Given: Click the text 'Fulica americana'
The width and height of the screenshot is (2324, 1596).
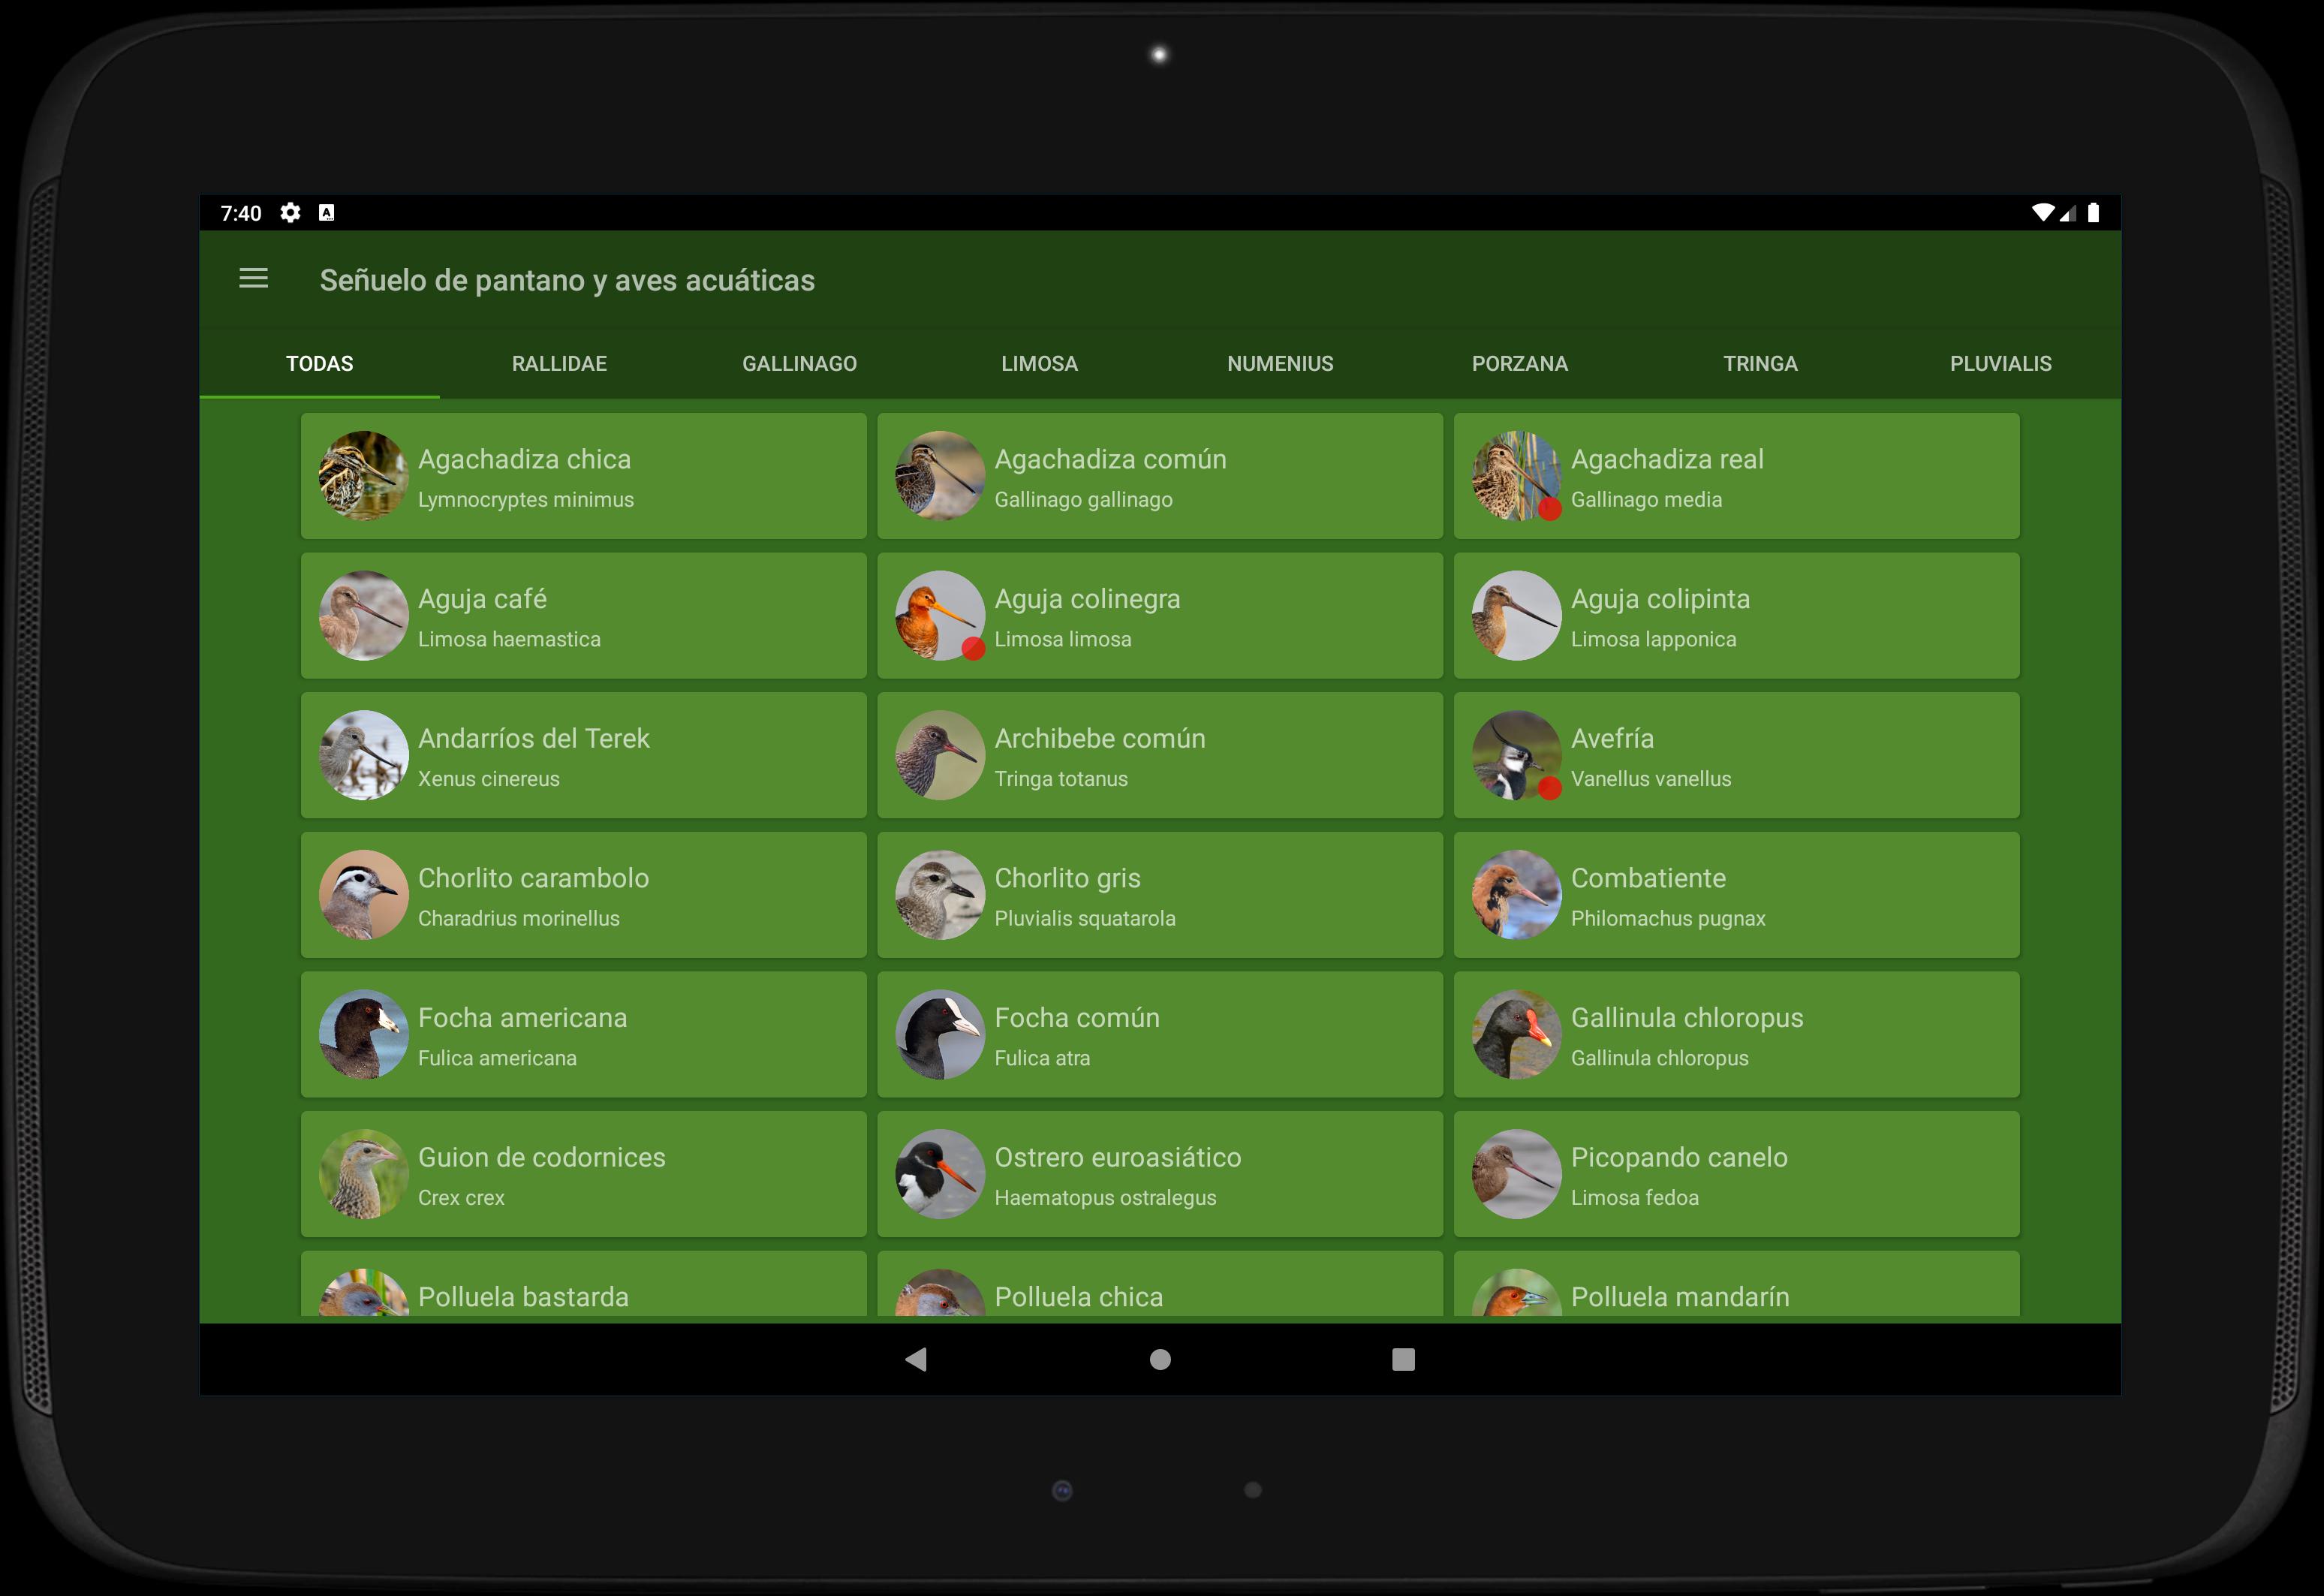Looking at the screenshot, I should coord(497,1059).
